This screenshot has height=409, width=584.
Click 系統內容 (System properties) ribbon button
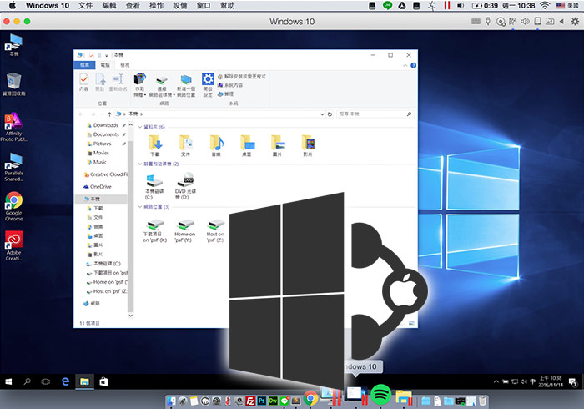point(230,85)
